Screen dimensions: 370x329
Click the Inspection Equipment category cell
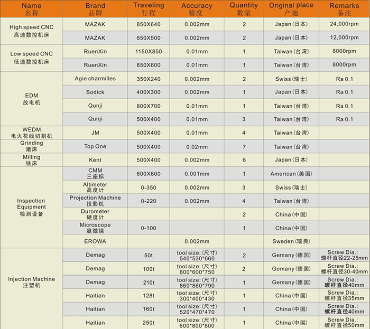pyautogui.click(x=31, y=208)
